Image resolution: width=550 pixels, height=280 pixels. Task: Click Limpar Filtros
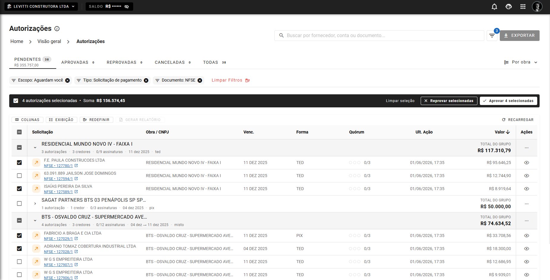tap(230, 80)
